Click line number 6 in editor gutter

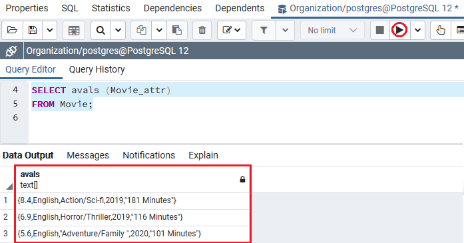pyautogui.click(x=15, y=118)
